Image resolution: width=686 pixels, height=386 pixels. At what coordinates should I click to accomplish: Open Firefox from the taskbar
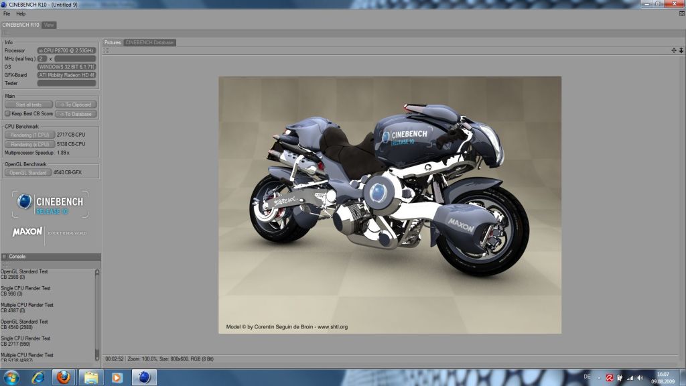(64, 377)
